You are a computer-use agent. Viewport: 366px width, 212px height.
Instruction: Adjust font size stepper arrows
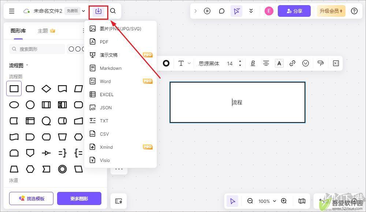point(240,63)
